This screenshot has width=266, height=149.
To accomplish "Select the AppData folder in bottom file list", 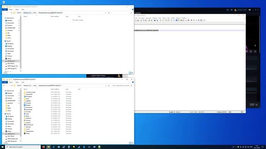I will [28, 101].
